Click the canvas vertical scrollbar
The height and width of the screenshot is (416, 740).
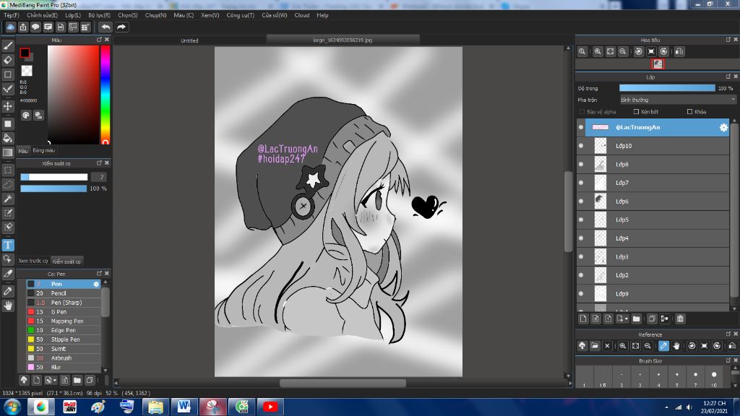click(x=568, y=212)
